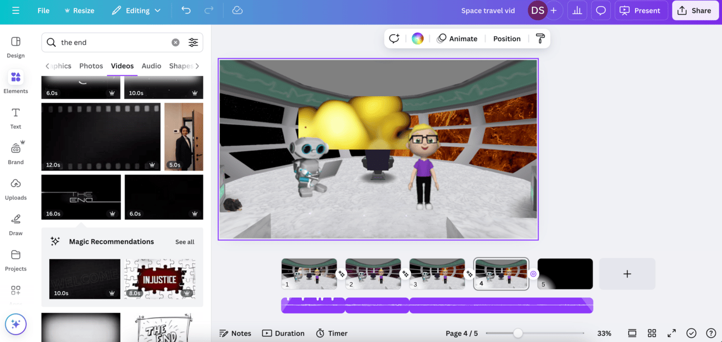The width and height of the screenshot is (722, 342).
Task: Open the Brand sidebar panel
Action: [16, 154]
